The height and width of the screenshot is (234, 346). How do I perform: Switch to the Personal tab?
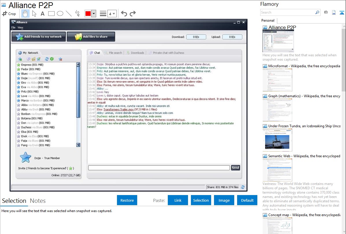coord(268,20)
